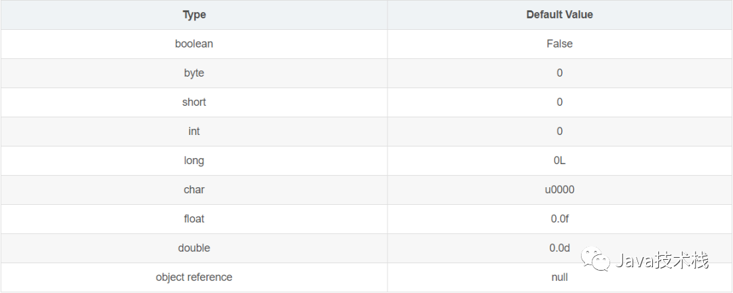Select the long type cell
Viewport: 733px width, 293px height.
(x=194, y=161)
